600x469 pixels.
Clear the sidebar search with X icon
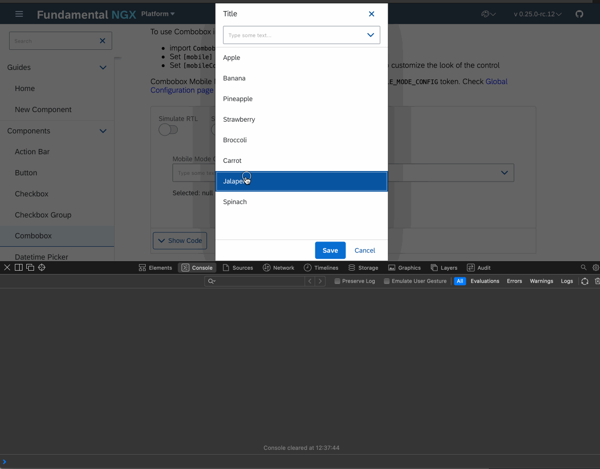pyautogui.click(x=102, y=41)
